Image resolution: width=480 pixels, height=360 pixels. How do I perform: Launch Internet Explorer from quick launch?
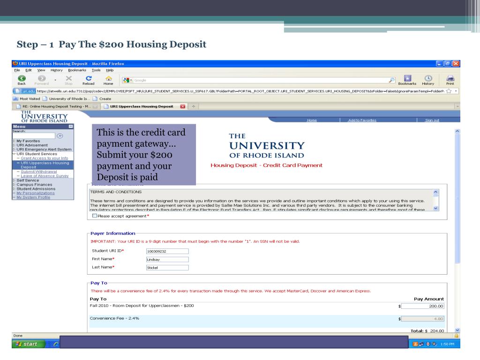coord(56,344)
